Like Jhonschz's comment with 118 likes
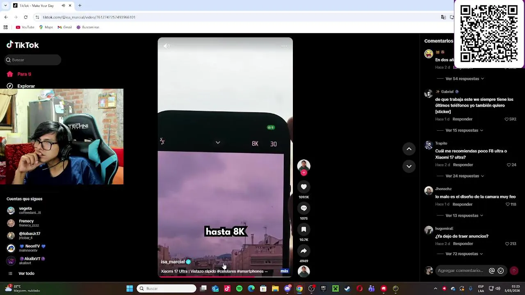Image resolution: width=525 pixels, height=295 pixels. pyautogui.click(x=507, y=204)
